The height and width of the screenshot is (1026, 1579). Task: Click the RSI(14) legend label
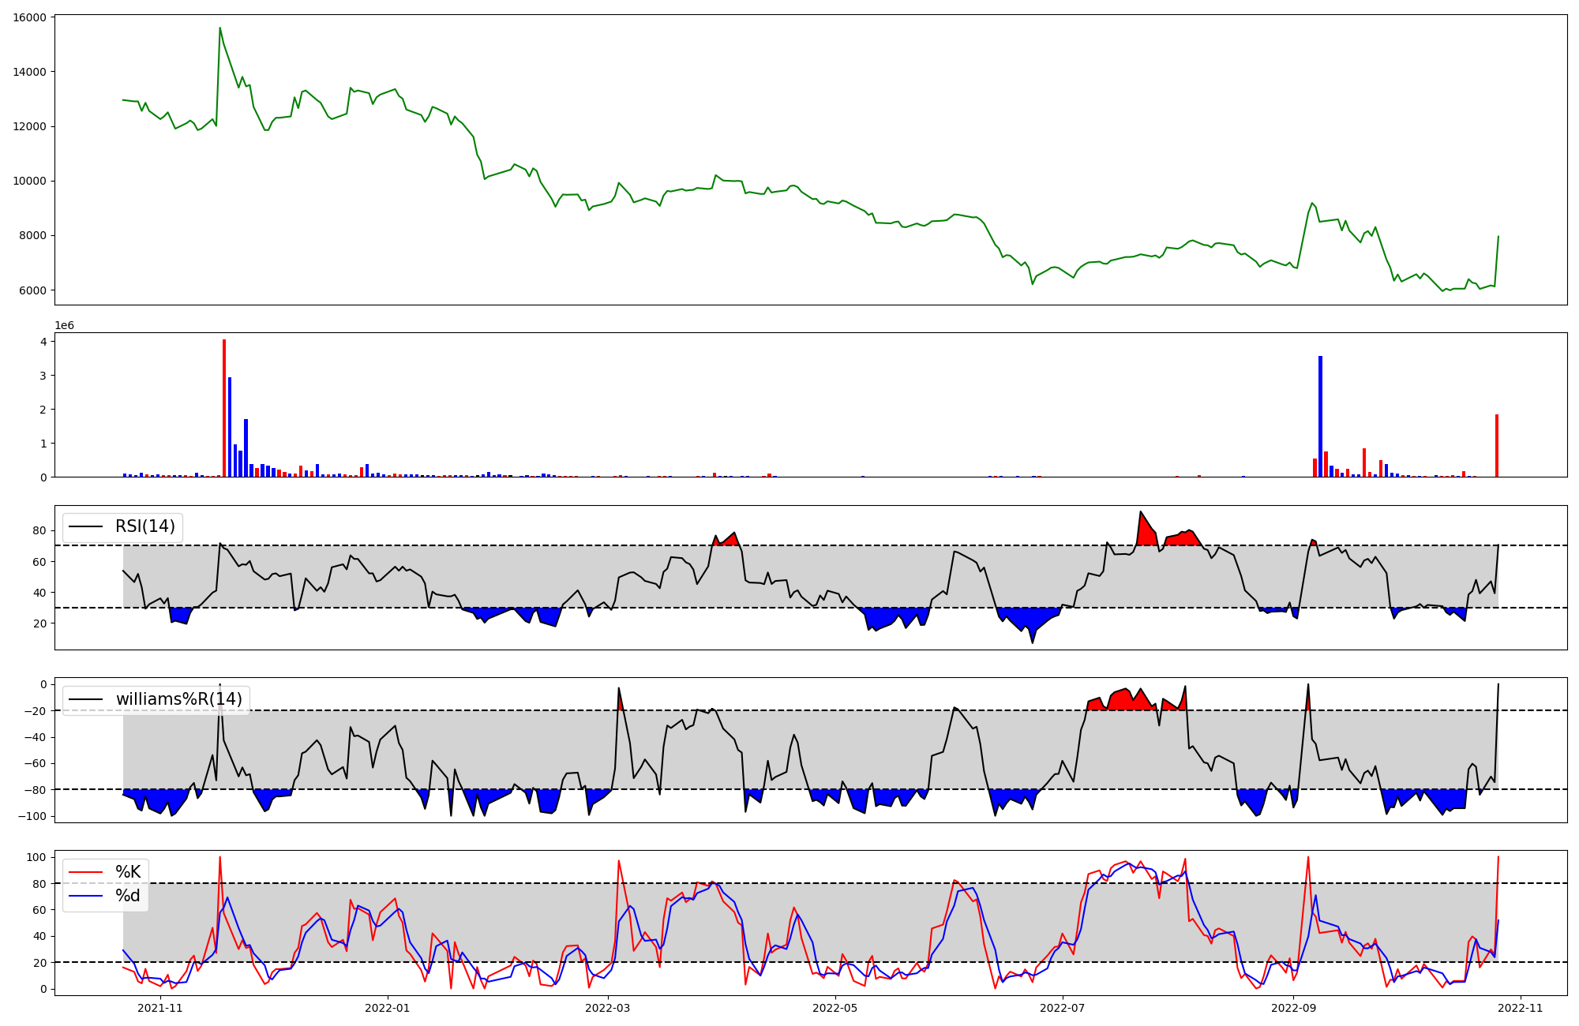(x=144, y=526)
